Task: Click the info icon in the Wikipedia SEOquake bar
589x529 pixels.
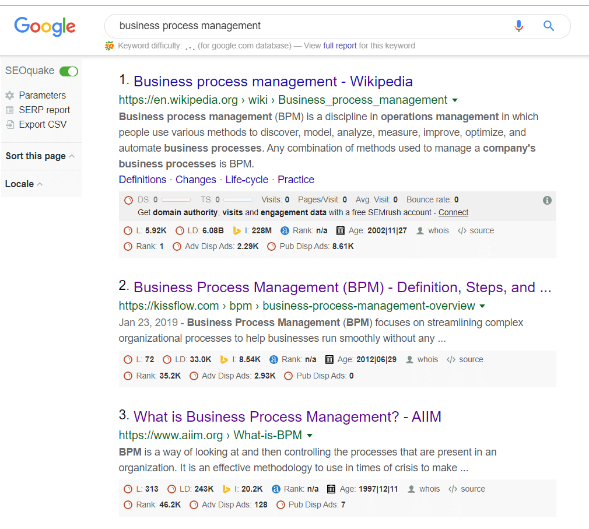Action: click(547, 200)
